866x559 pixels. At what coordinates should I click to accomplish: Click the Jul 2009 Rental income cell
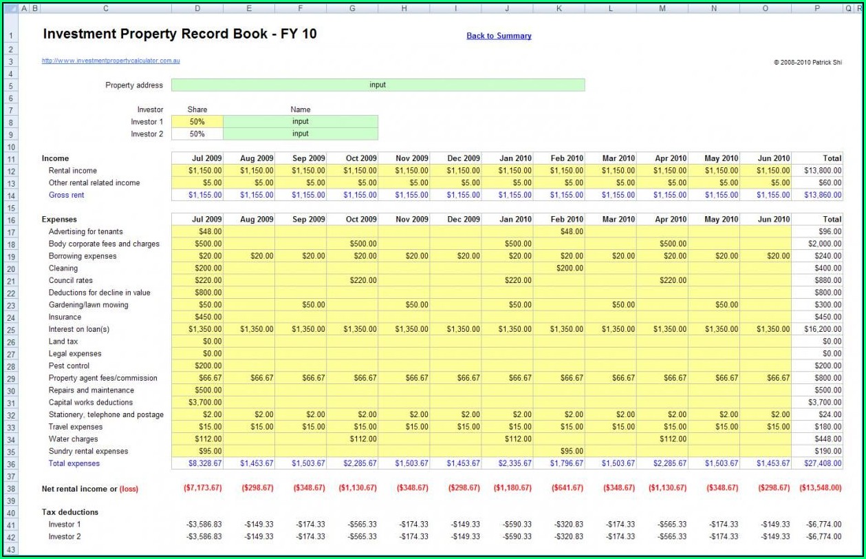coord(197,171)
